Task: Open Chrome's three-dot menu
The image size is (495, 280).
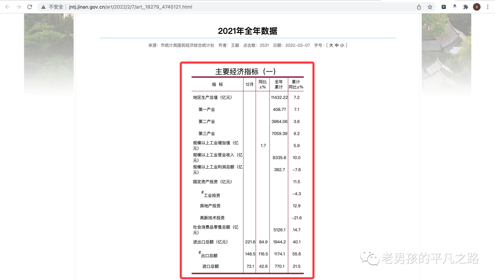Action: [x=487, y=6]
